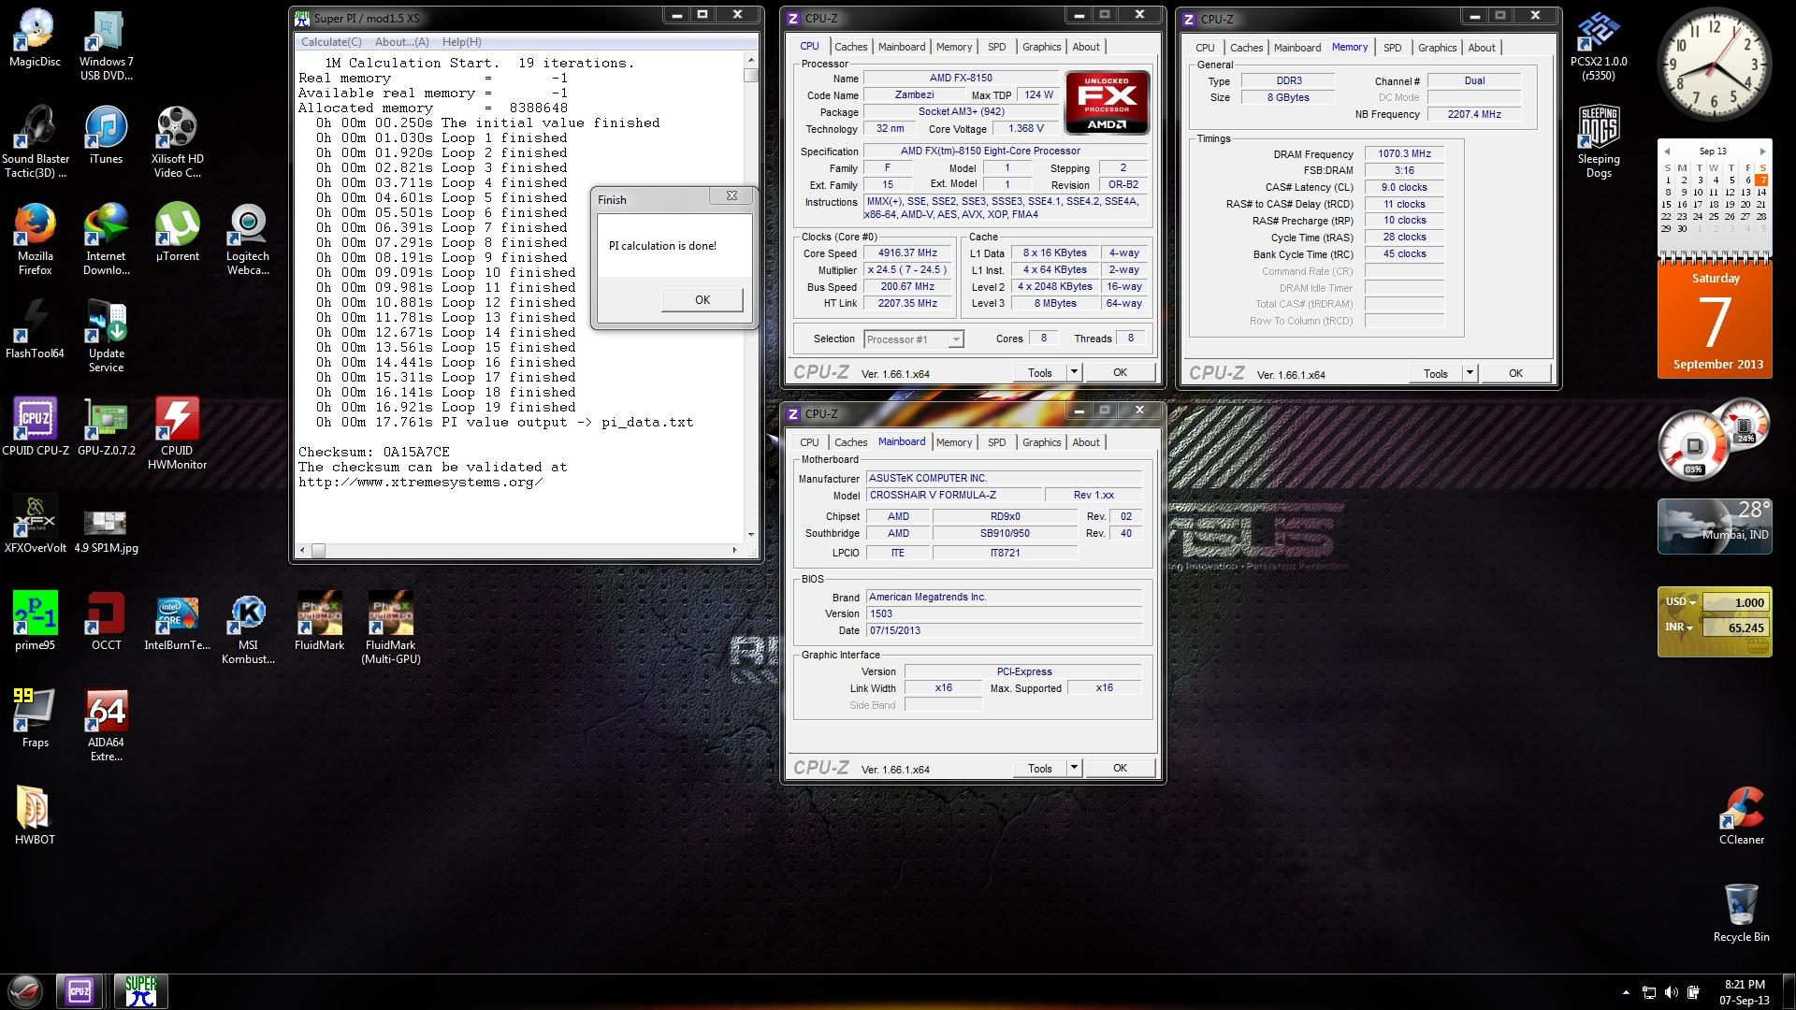
Task: Open Internet Download Manager icon
Action: pos(106,238)
